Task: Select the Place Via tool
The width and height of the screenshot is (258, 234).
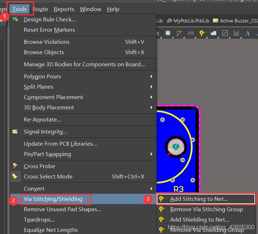Action: [x=202, y=33]
